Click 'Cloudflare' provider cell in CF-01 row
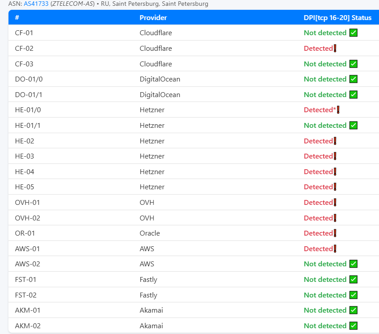The width and height of the screenshot is (379, 334). coord(156,33)
